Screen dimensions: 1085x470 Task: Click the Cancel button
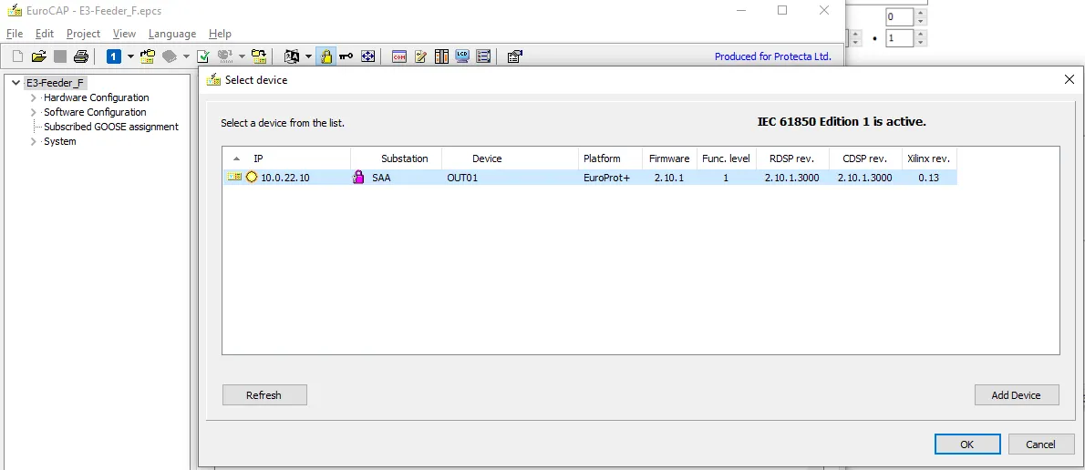(x=1040, y=444)
